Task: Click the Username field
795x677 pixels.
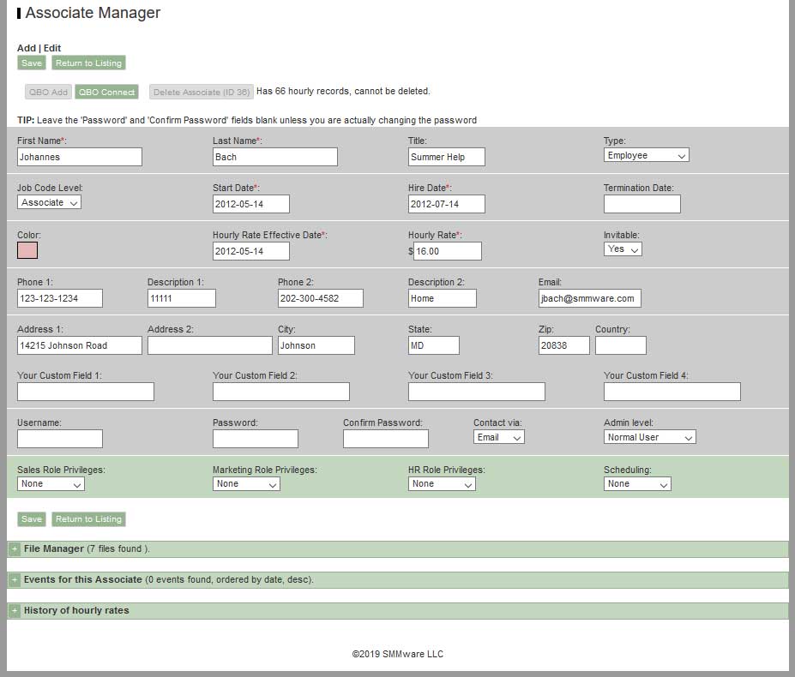Action: 60,439
